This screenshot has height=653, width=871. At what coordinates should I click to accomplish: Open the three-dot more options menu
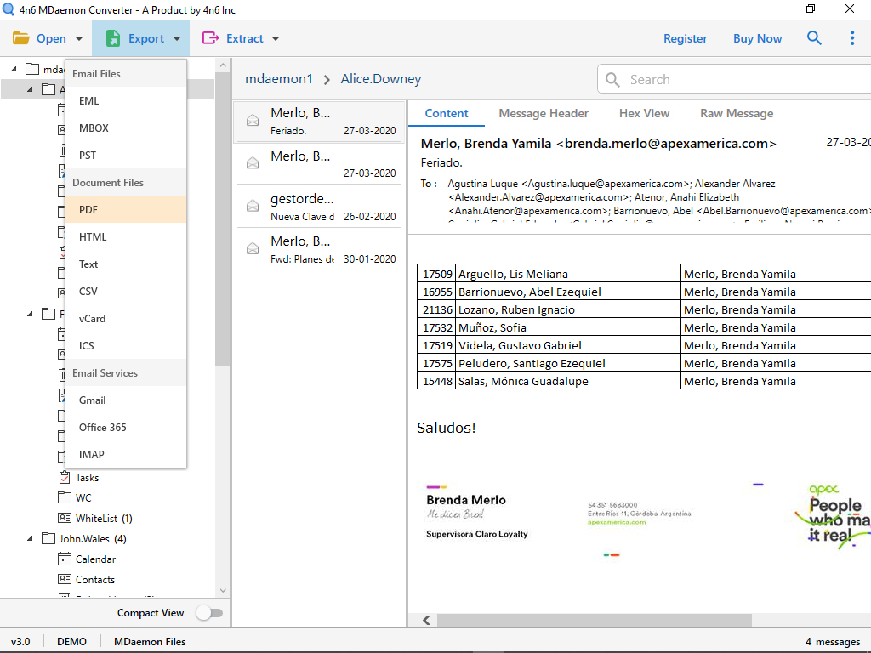[852, 37]
